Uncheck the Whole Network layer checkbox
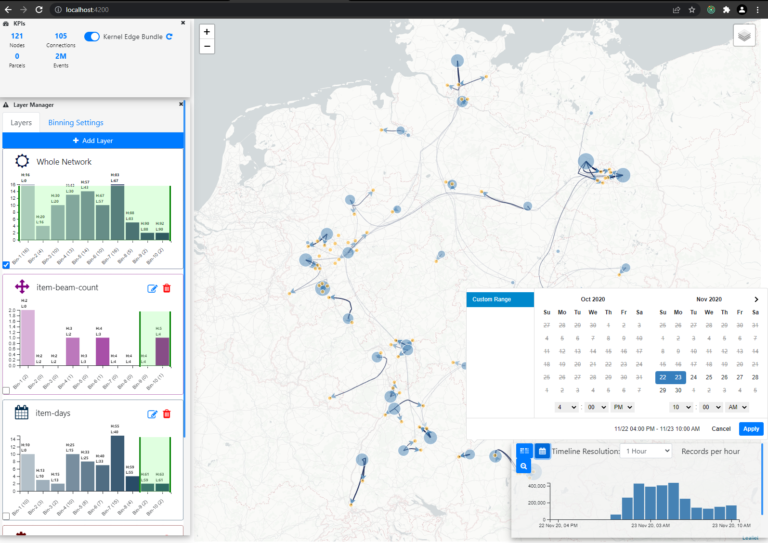The image size is (768, 543). pyautogui.click(x=6, y=265)
